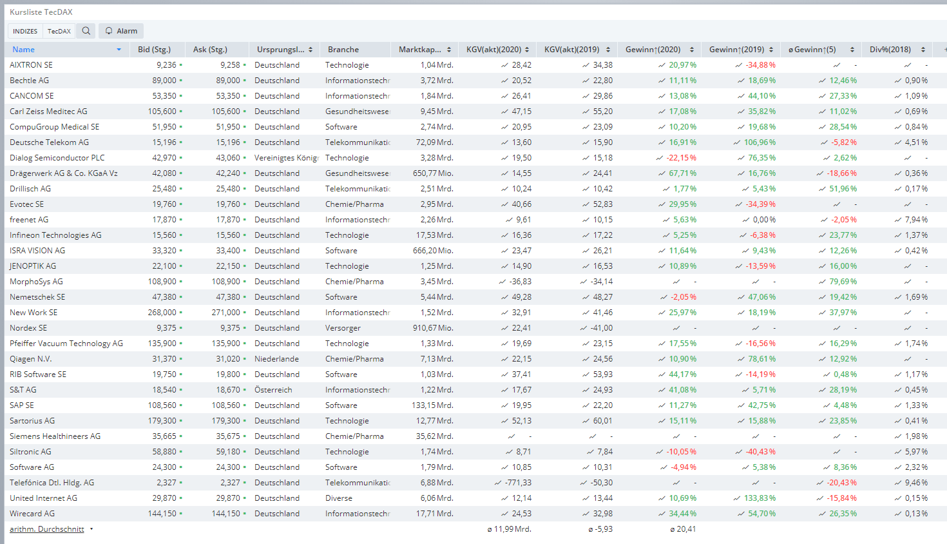The image size is (947, 544).
Task: Select the TecDAX tab
Action: coord(59,31)
